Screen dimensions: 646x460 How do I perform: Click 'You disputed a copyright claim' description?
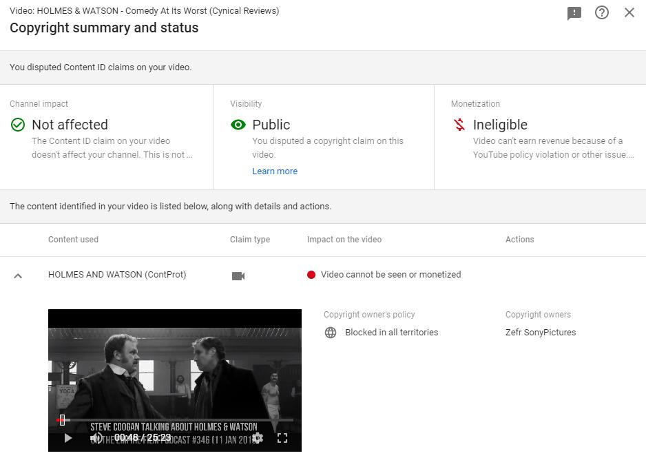pyautogui.click(x=328, y=148)
